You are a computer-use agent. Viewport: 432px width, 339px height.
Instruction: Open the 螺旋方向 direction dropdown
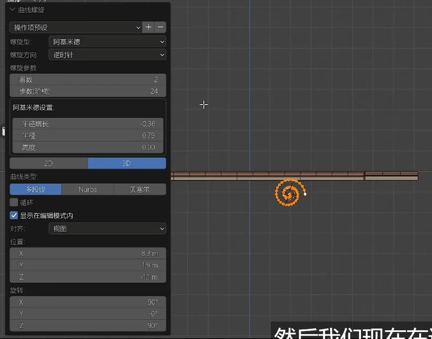click(108, 55)
